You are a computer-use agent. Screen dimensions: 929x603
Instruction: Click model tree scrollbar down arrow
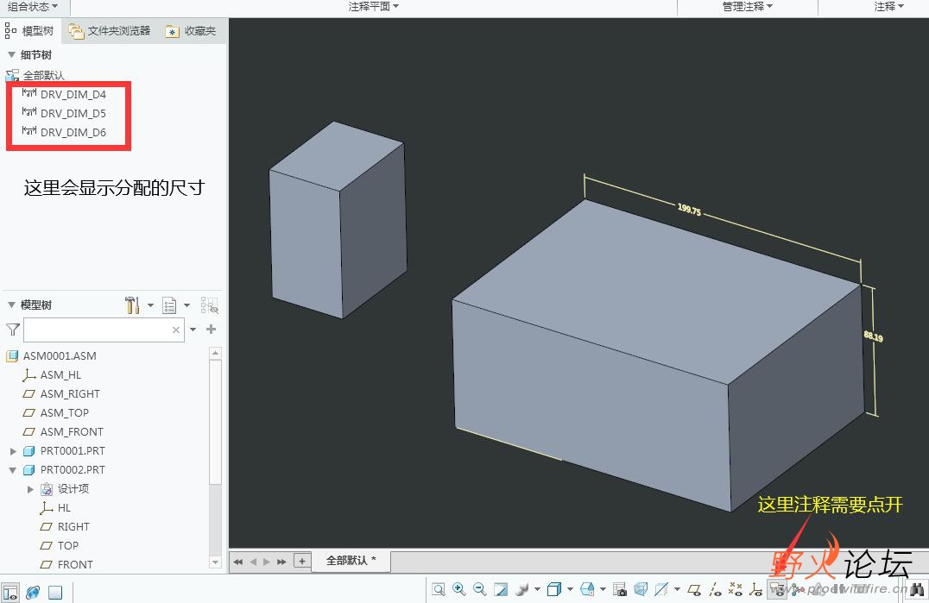[215, 562]
